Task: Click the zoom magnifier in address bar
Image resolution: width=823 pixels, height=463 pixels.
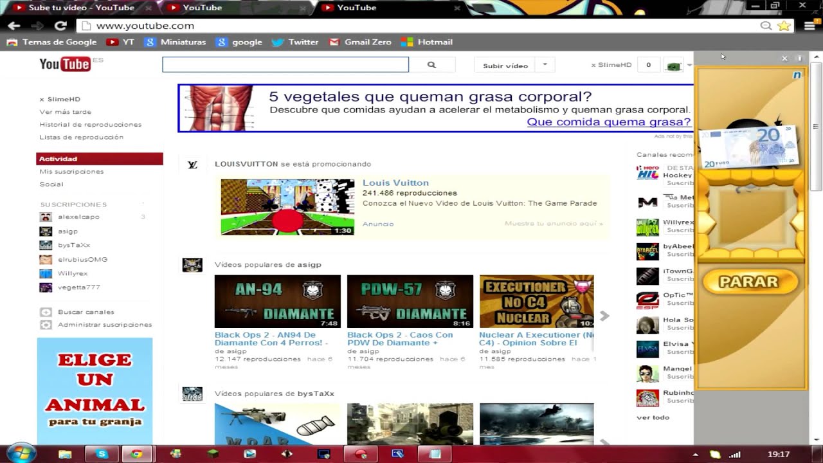Action: coord(766,26)
